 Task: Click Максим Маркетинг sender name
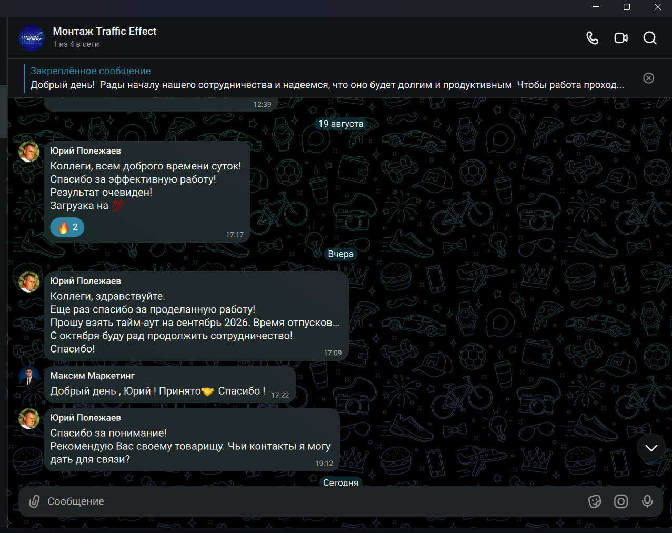(92, 376)
